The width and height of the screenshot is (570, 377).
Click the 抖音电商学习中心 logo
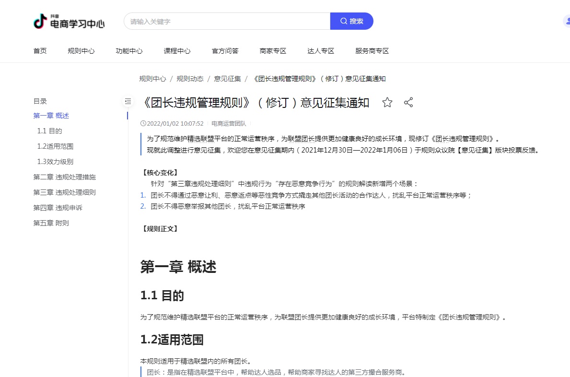click(x=69, y=21)
